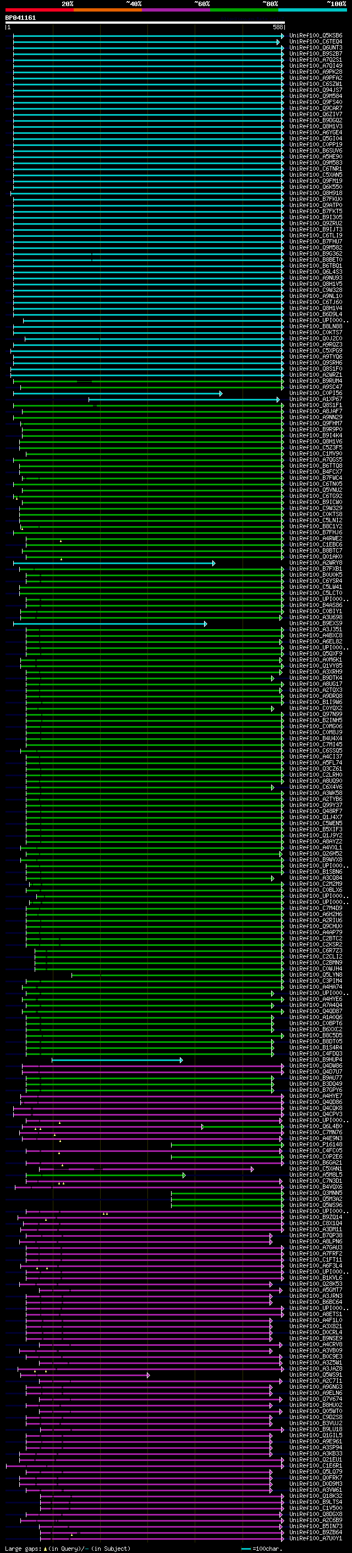Select the cyan alignment bar for UniRef100_Q8H918
The height and width of the screenshot is (1553, 352).
147,193
